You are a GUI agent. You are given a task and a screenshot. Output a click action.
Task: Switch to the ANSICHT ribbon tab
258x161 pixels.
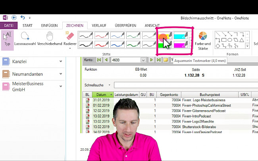point(152,25)
